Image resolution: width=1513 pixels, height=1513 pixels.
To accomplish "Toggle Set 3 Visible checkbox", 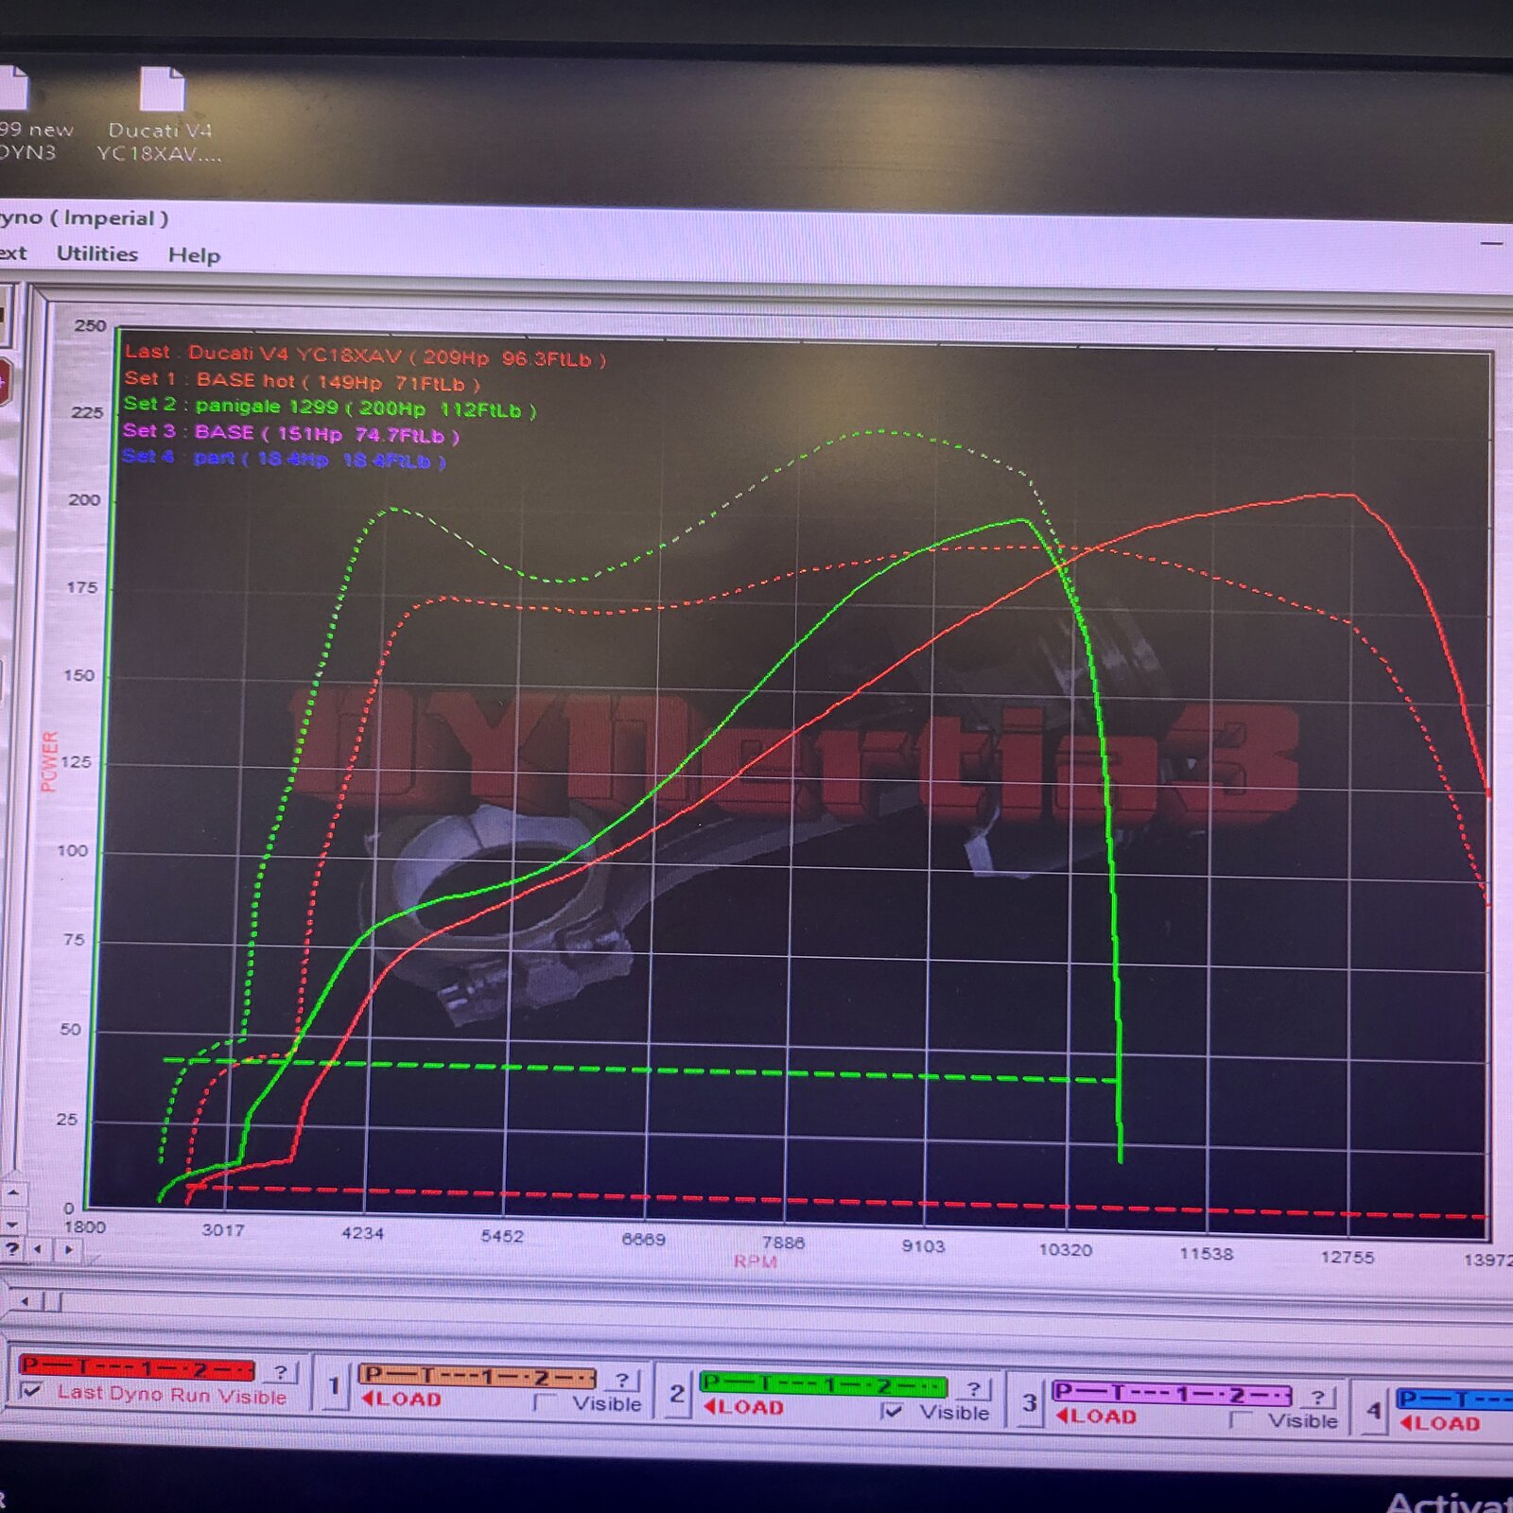I will click(x=1241, y=1419).
